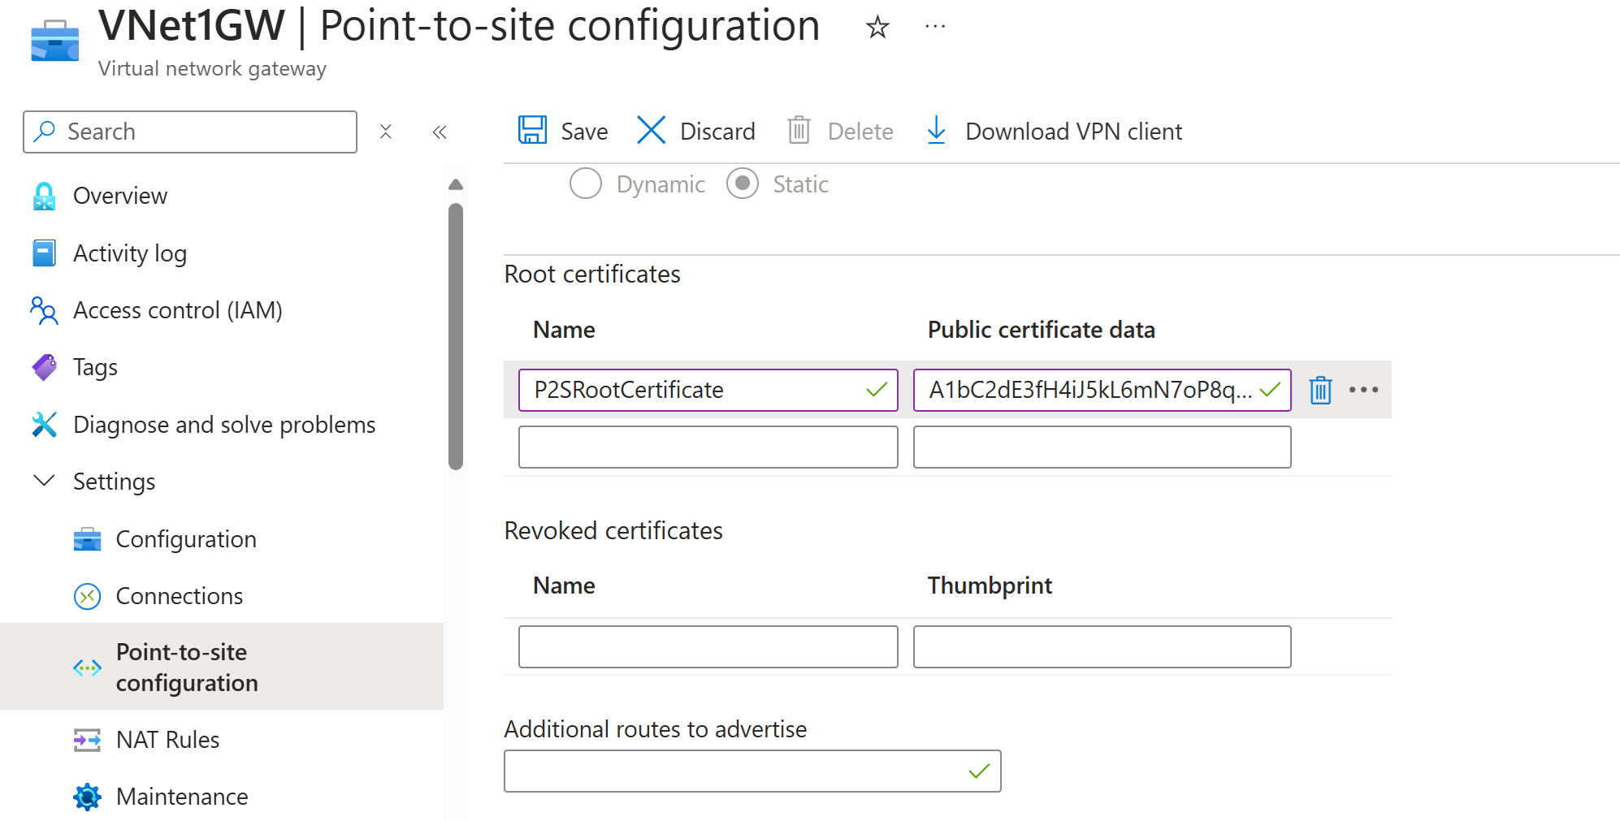Open more options for root certificate row
The image size is (1620, 821).
[x=1363, y=391]
